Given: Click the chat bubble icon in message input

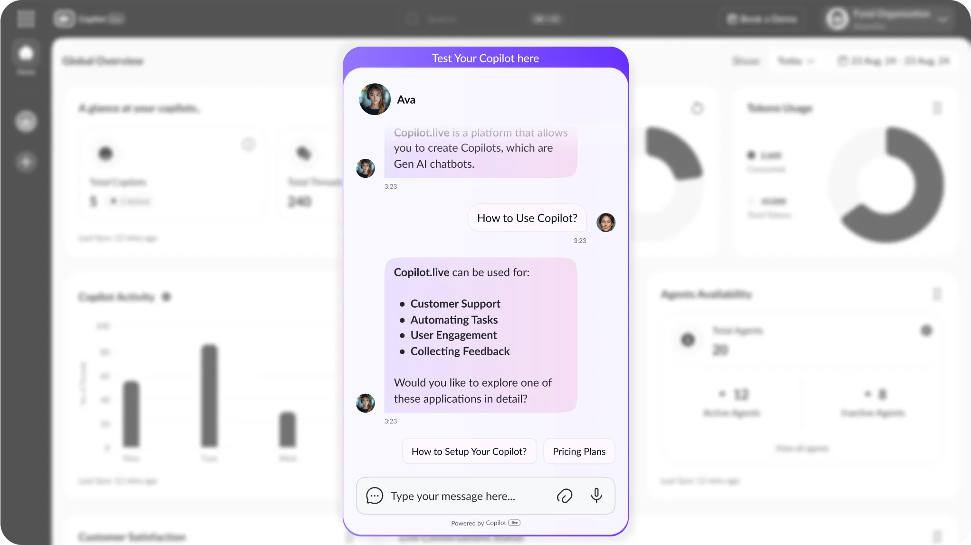Looking at the screenshot, I should pyautogui.click(x=375, y=495).
